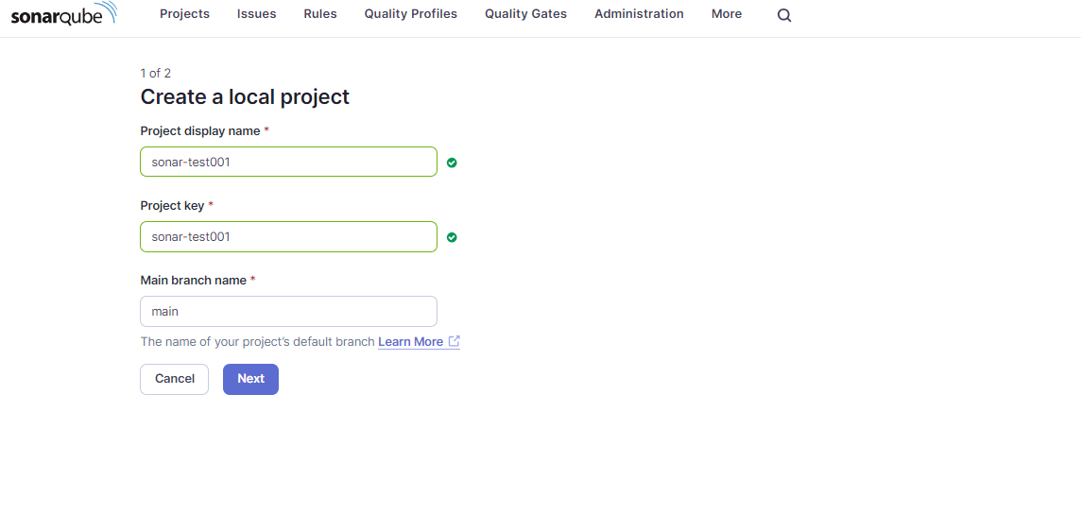Navigate to Quality Profiles
This screenshot has width=1081, height=515.
point(411,14)
